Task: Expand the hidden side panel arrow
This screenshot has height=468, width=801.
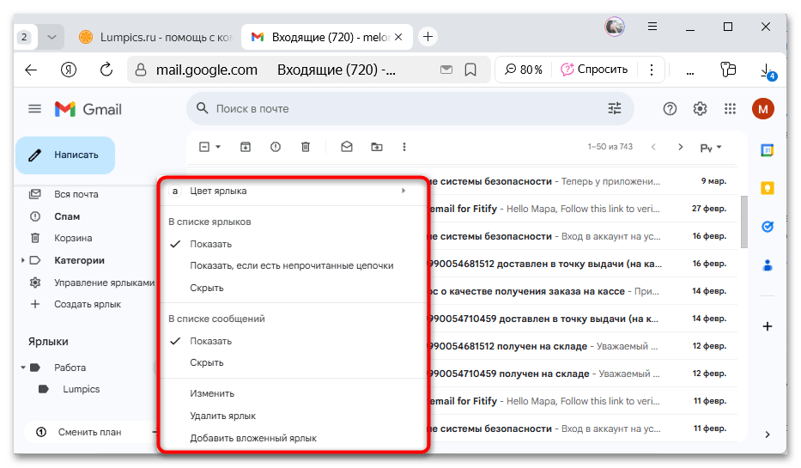Action: tap(768, 435)
